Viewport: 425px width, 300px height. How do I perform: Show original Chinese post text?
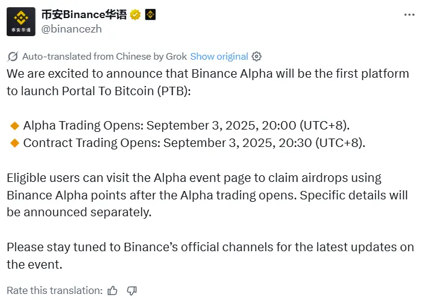click(x=219, y=56)
